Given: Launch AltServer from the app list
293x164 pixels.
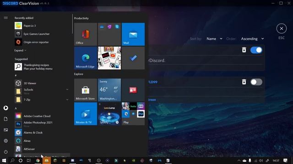Looking at the screenshot, I should pyautogui.click(x=42, y=149).
